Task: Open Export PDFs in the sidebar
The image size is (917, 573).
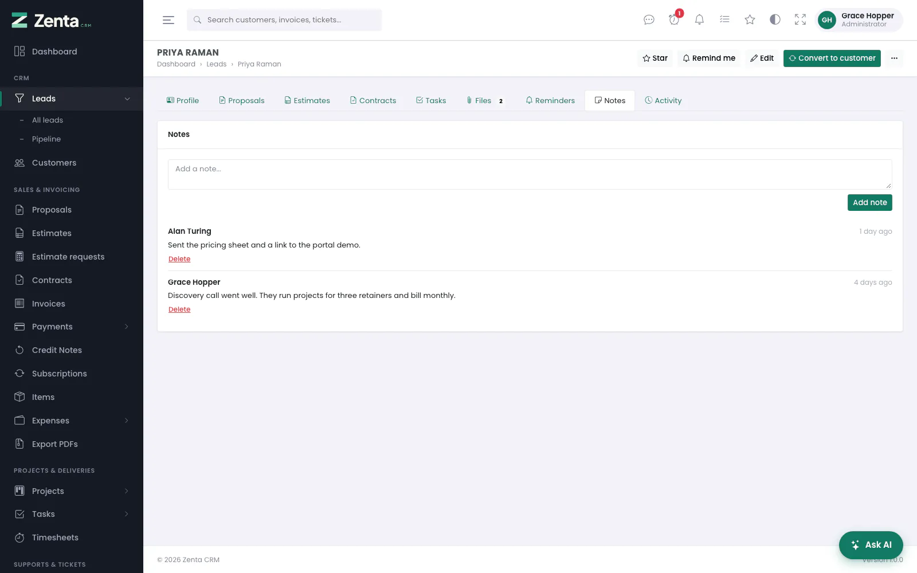Action: (72, 444)
